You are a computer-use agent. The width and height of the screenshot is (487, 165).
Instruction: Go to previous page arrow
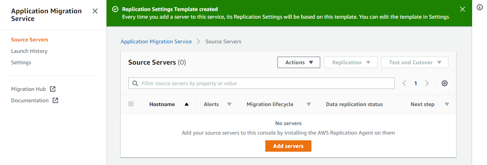pyautogui.click(x=404, y=83)
